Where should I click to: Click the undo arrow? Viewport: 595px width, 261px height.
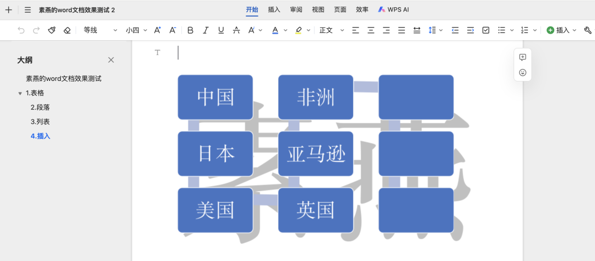coord(21,30)
